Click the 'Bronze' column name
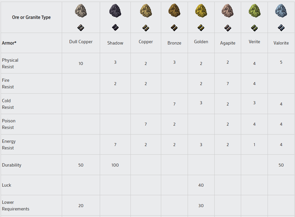The width and height of the screenshot is (295, 217). (x=174, y=43)
